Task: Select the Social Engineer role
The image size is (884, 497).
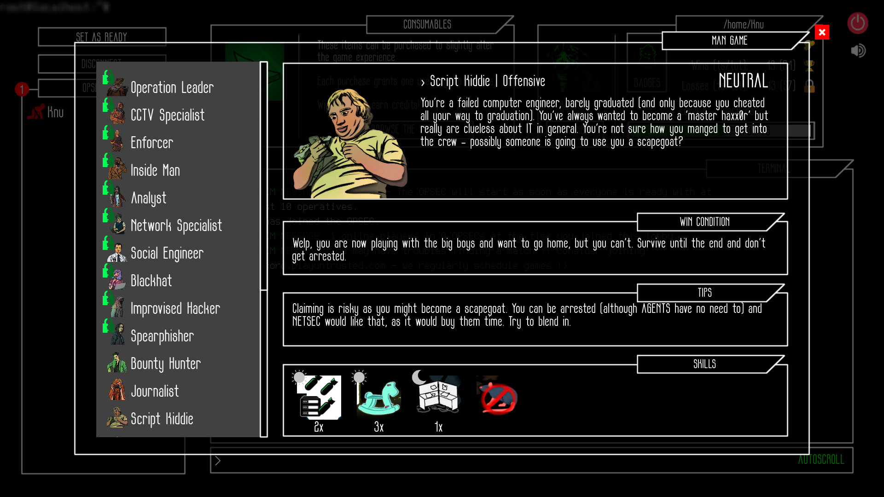Action: 168,253
